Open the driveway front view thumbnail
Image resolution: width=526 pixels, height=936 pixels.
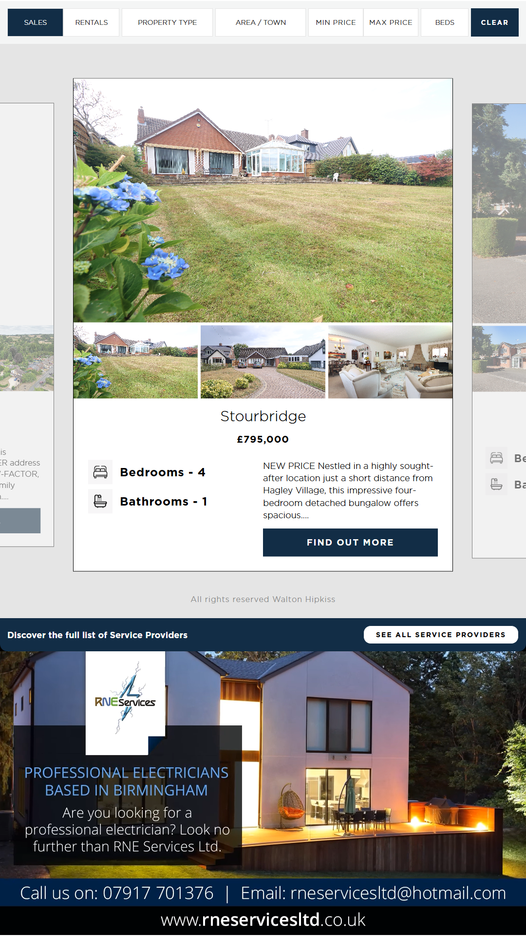[x=263, y=362]
